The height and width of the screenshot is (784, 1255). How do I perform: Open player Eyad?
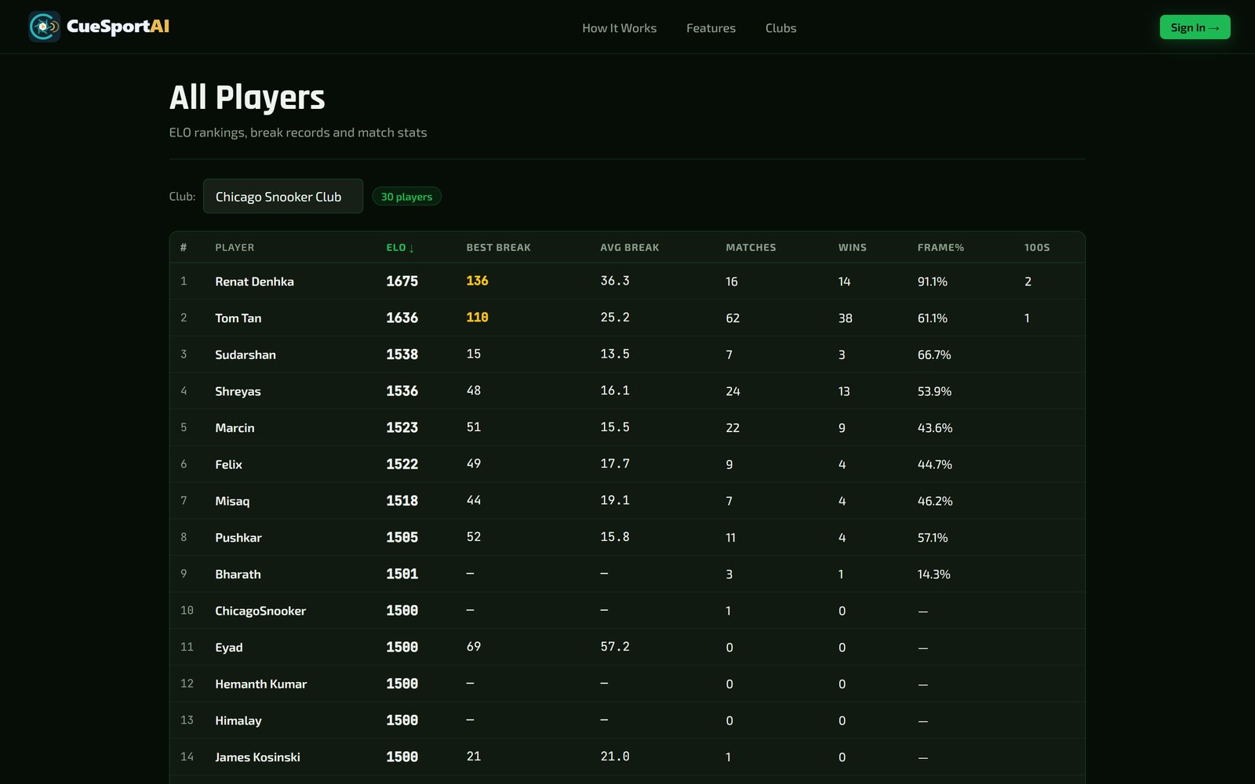(228, 648)
